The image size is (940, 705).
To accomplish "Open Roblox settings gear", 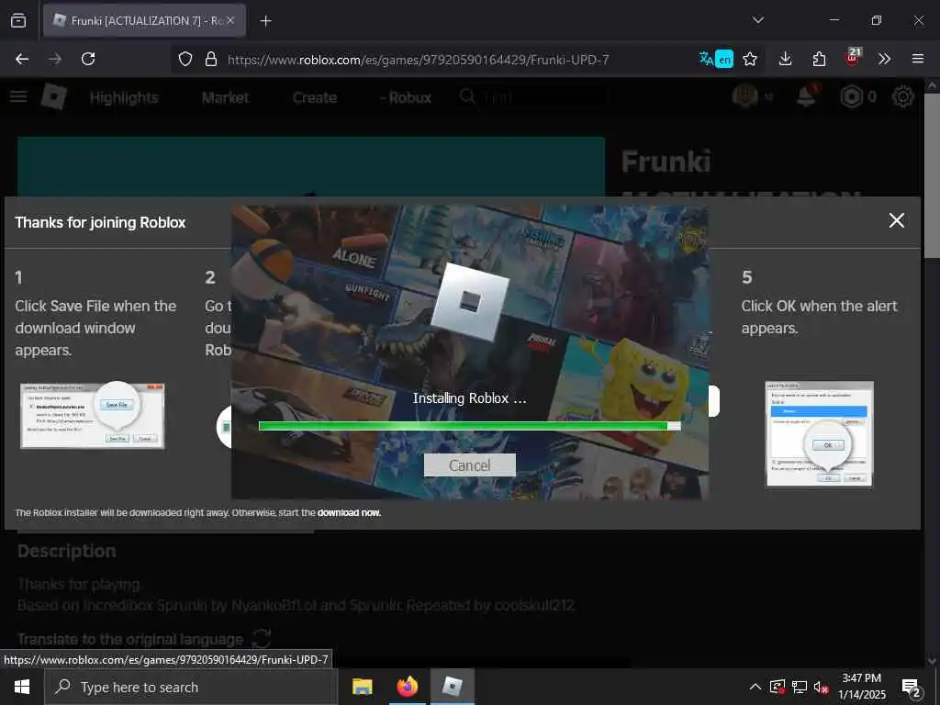I will coord(903,96).
